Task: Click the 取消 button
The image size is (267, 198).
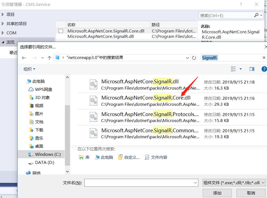Action: (251, 193)
